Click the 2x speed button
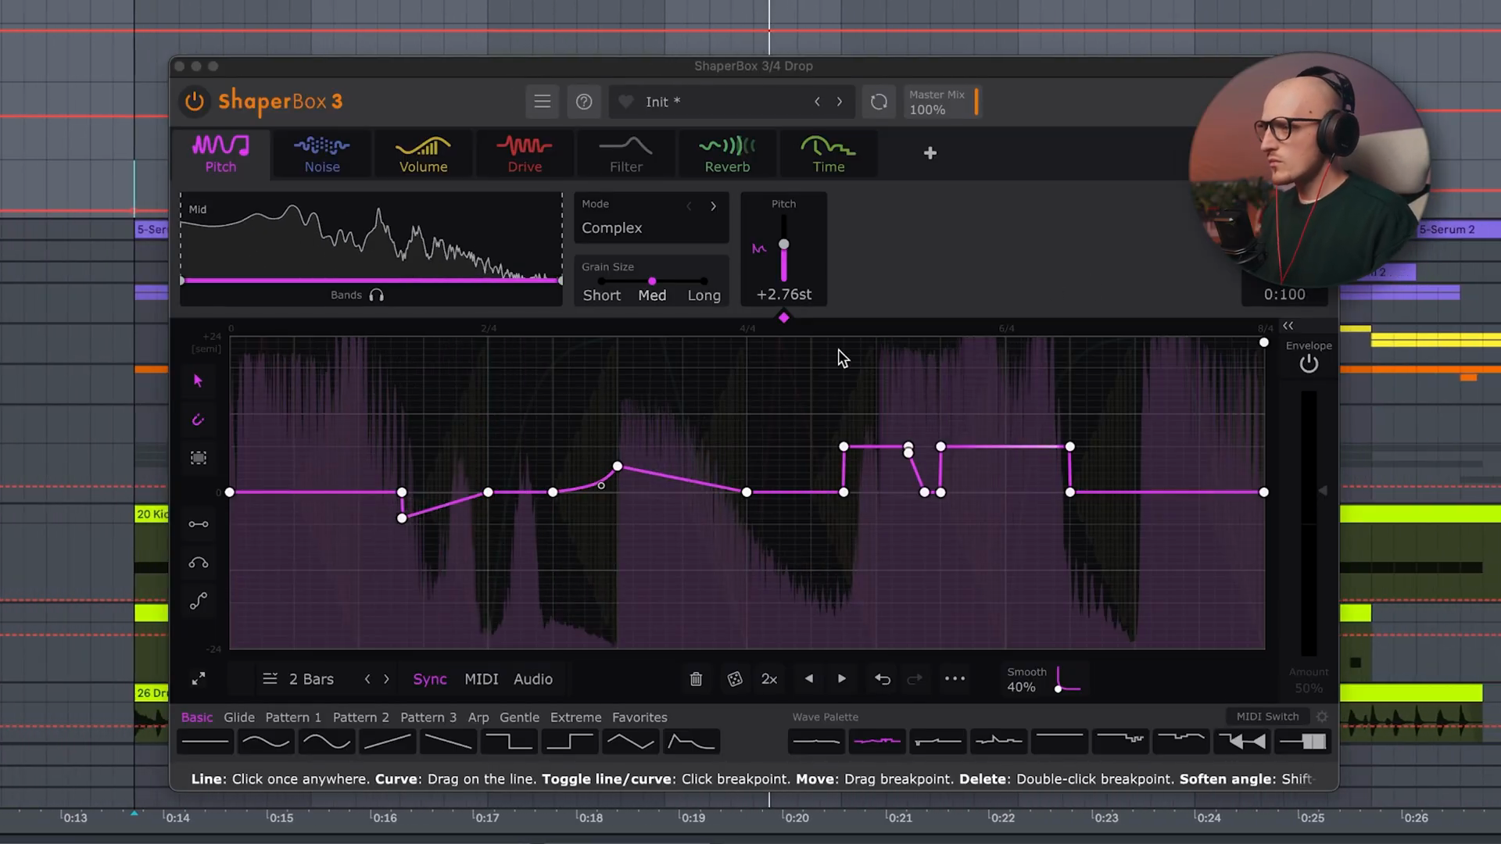 tap(769, 679)
